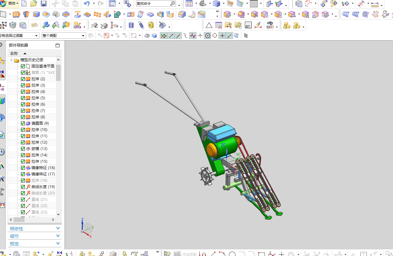
Task: Open the Undo list dropdown arrow
Action: click(x=93, y=4)
